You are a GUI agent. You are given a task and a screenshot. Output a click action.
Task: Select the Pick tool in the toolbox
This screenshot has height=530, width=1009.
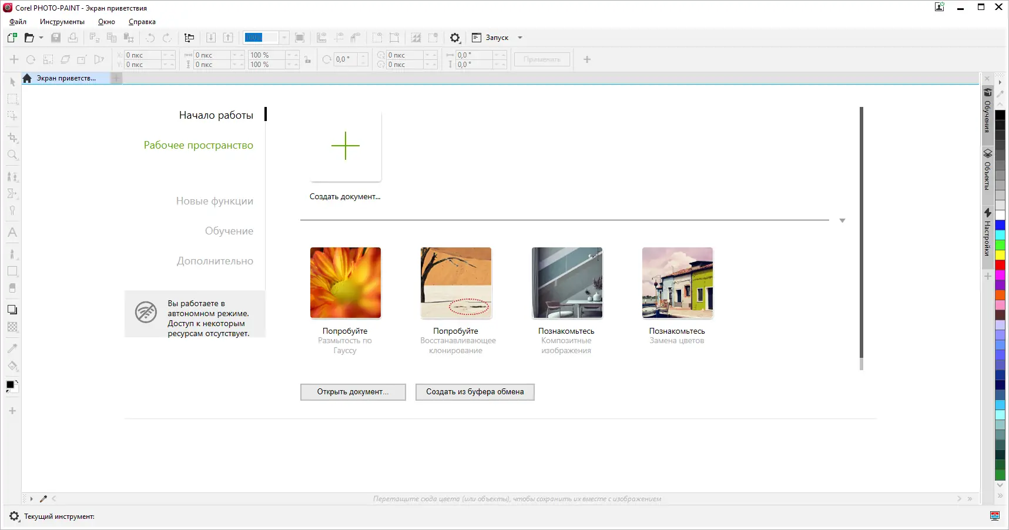point(12,82)
